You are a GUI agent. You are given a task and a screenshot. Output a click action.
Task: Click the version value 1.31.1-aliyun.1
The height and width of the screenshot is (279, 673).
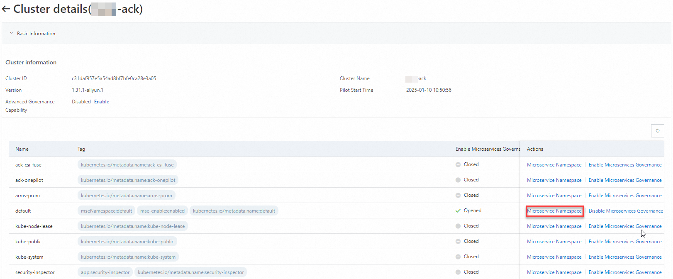point(88,90)
